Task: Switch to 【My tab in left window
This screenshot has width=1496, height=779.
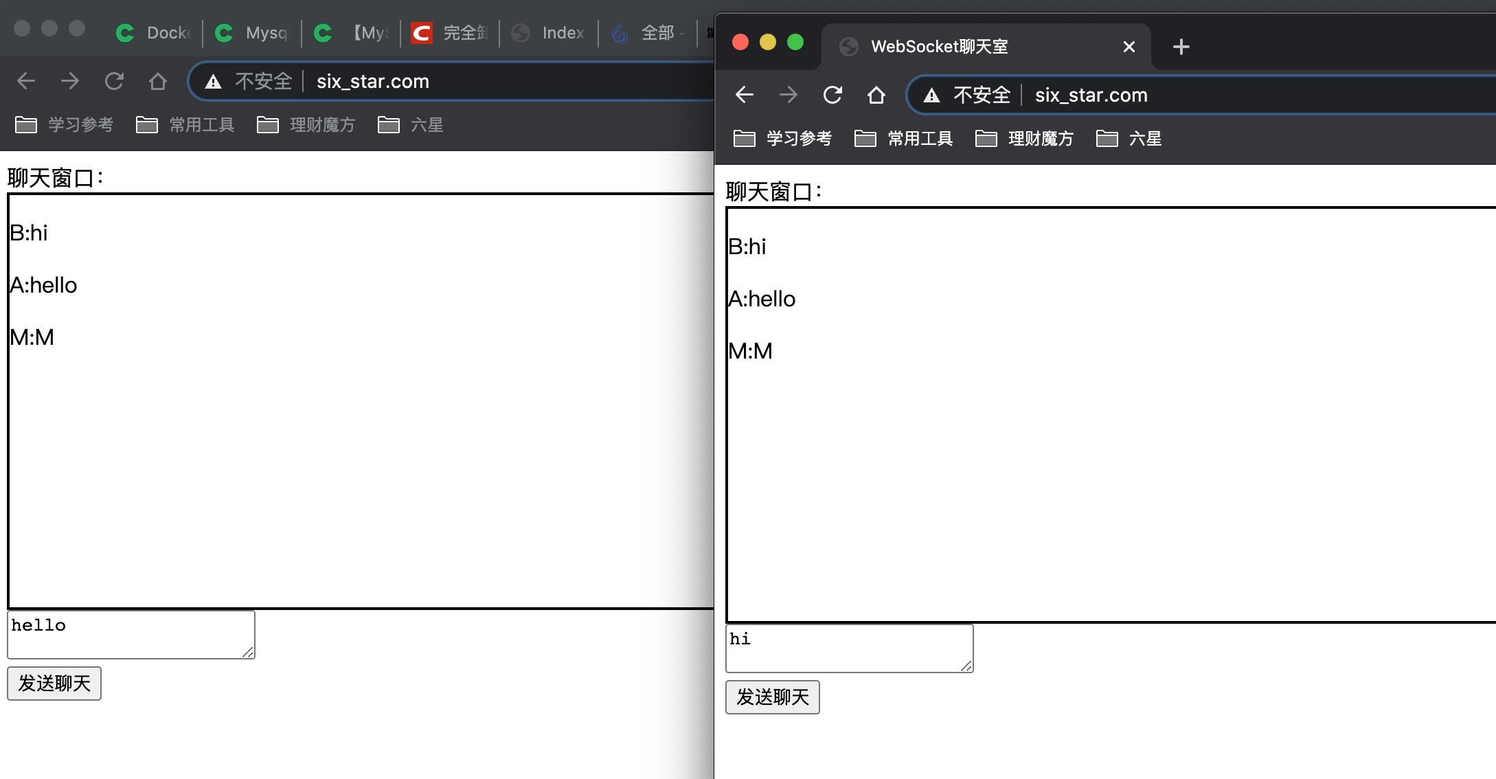Action: [352, 33]
